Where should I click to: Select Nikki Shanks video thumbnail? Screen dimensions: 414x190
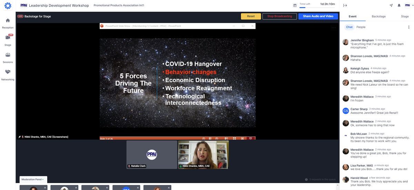point(203,155)
